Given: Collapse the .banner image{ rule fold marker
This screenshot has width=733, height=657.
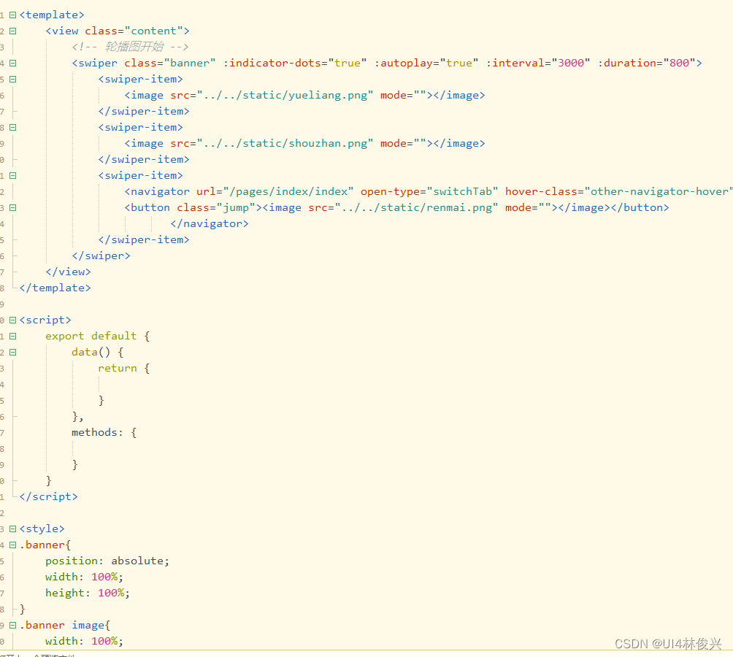Looking at the screenshot, I should coord(13,625).
